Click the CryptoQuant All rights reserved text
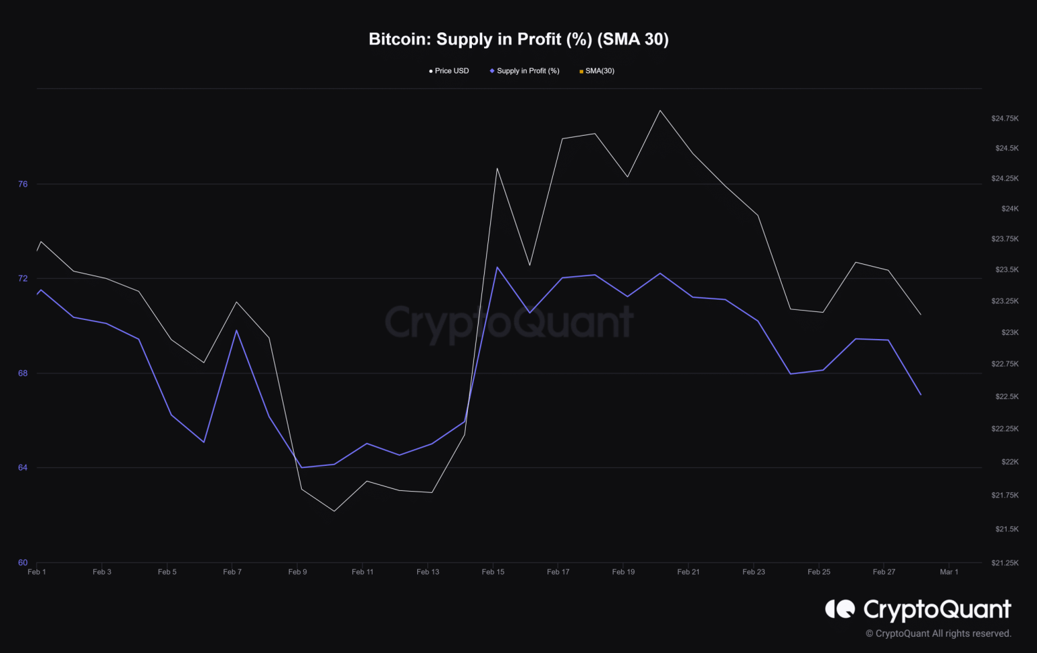 938,633
